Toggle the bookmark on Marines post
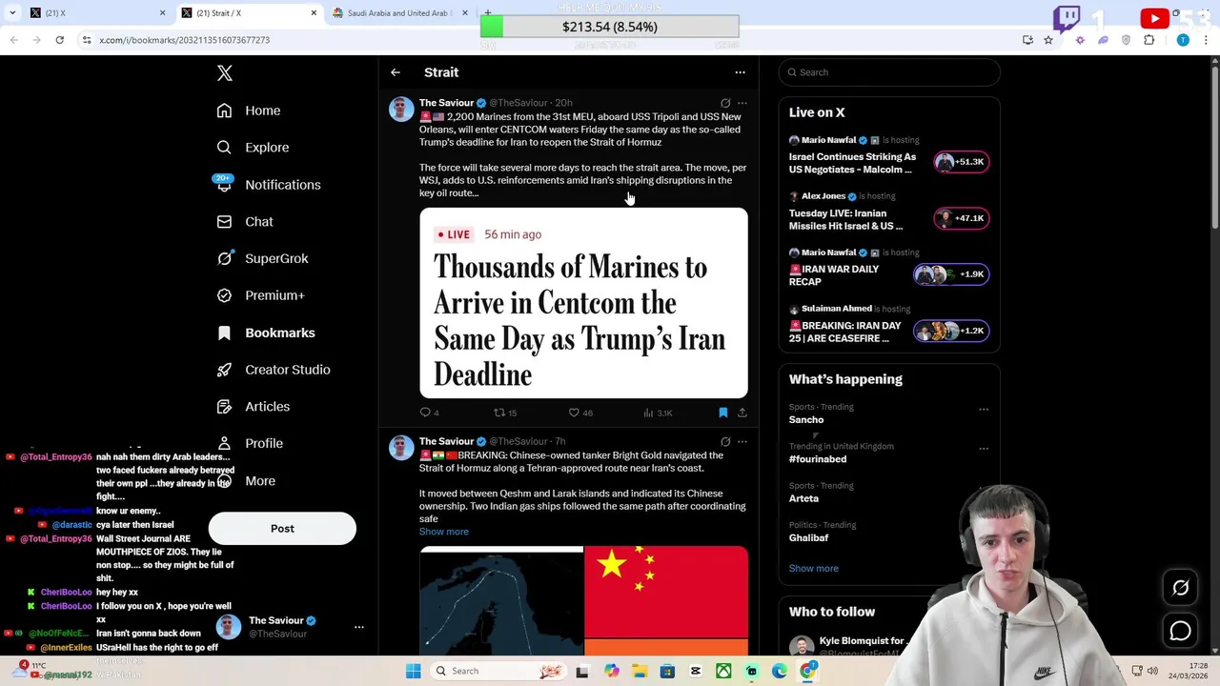The height and width of the screenshot is (686, 1220). tap(723, 413)
